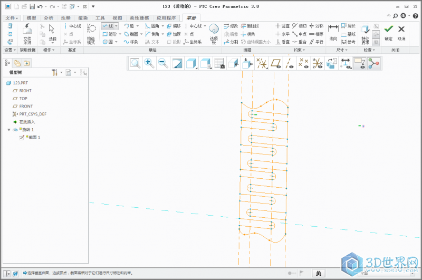422x280 pixels.
Task: Click the binoculars search icon in status bar
Action: click(x=319, y=273)
